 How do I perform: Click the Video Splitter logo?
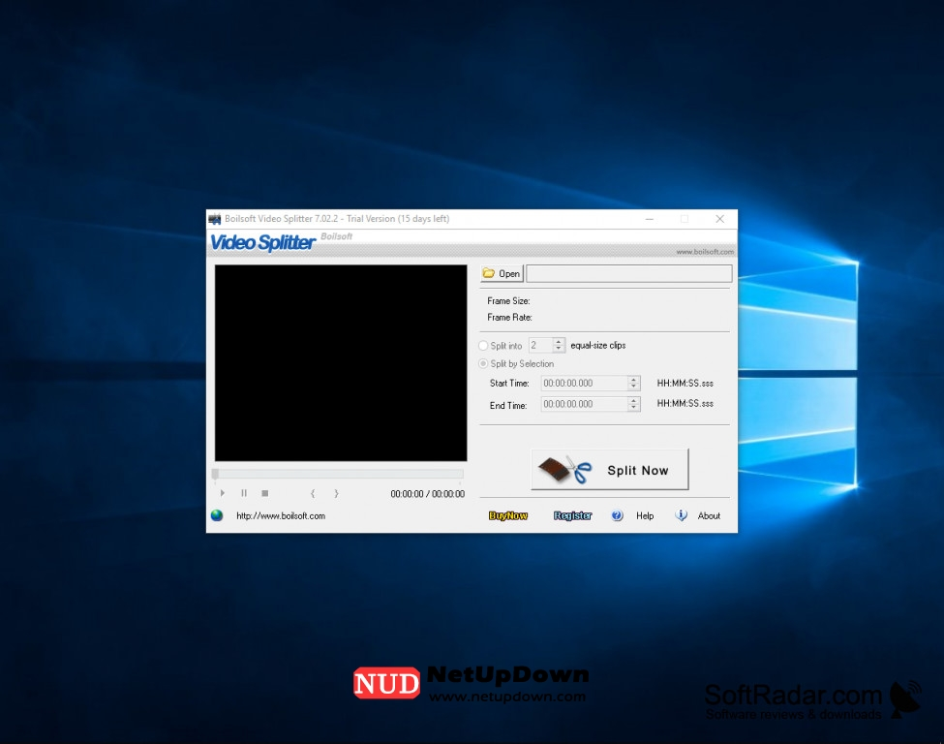(x=262, y=242)
